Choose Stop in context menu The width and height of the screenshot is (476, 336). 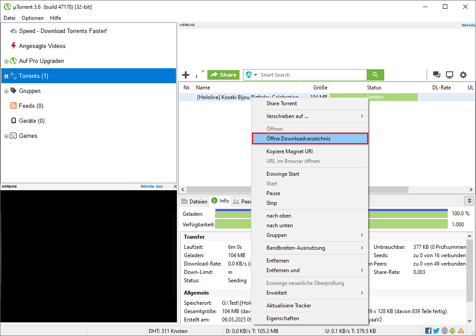click(x=310, y=203)
